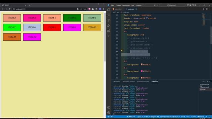
Task: Click the translate icon in browser address bar
Action: [x=78, y=9]
